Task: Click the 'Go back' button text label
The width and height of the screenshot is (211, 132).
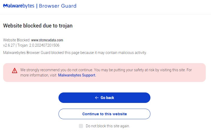Action: point(107,98)
